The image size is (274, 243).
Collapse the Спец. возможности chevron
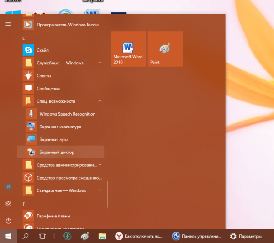coord(100,101)
